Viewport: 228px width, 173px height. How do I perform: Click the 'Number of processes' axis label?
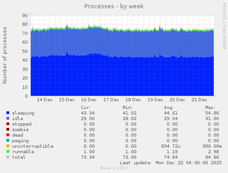tap(5, 55)
